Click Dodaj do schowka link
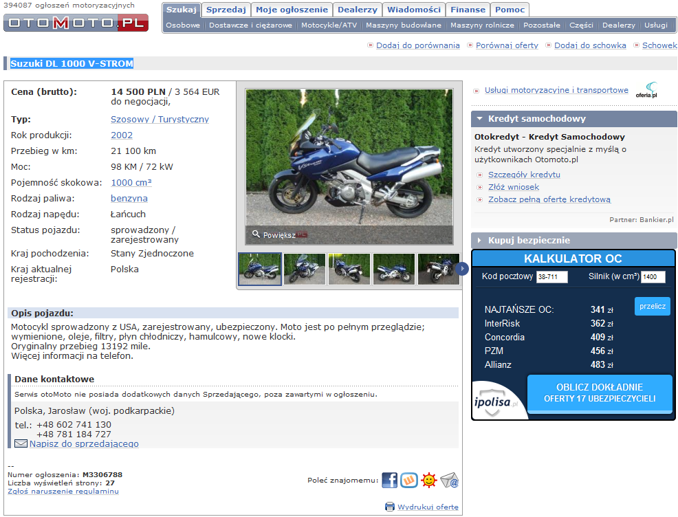Image resolution: width=678 pixels, height=517 pixels. [x=590, y=45]
